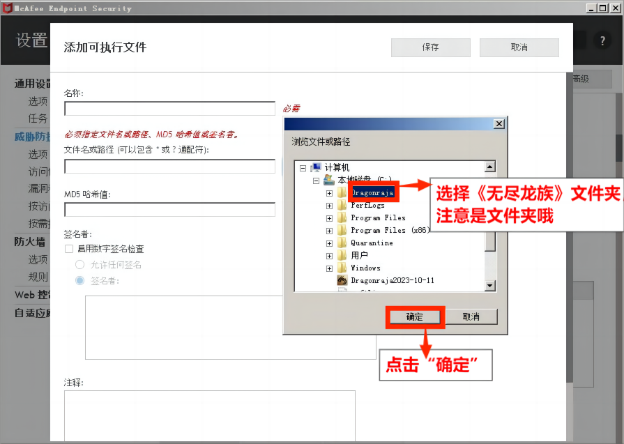Click the folder tree scroll up arrow
Screen dimensions: 624x444
coord(490,167)
